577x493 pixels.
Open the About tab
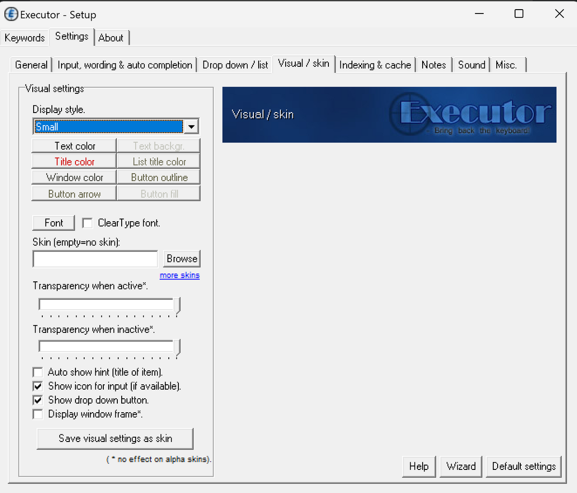[111, 38]
